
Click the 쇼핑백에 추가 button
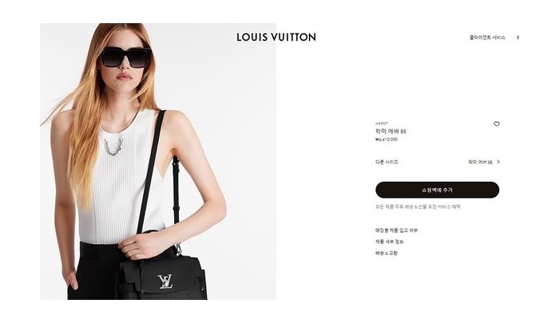point(437,190)
